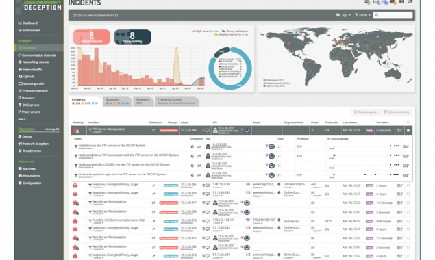
Task: Click the cloud alert icon in header
Action: [x=393, y=2]
